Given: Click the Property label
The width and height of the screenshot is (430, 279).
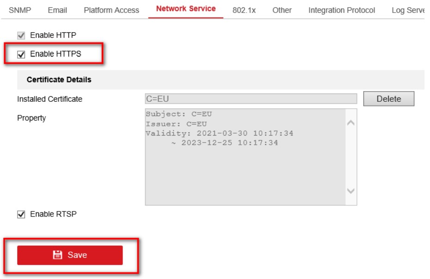Looking at the screenshot, I should pos(31,118).
